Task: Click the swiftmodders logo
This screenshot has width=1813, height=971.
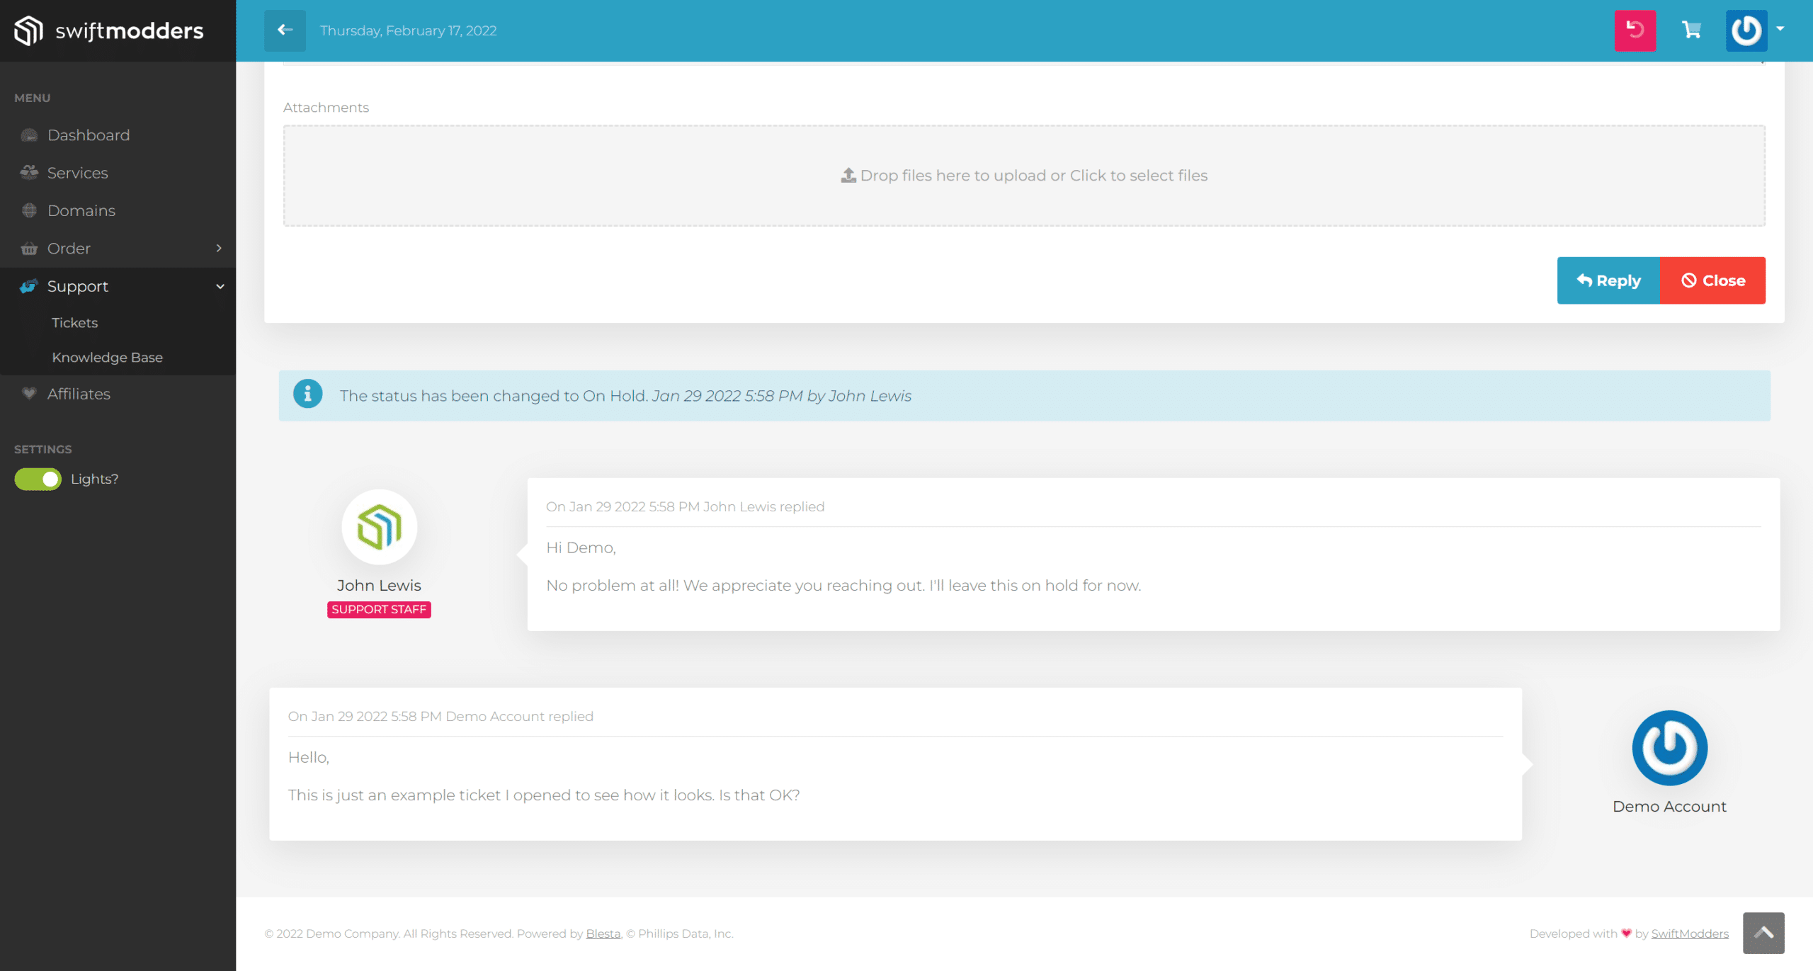Action: [x=109, y=30]
